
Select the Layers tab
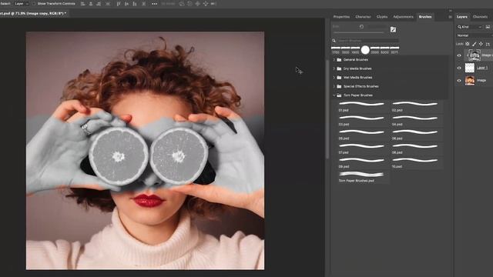(462, 17)
